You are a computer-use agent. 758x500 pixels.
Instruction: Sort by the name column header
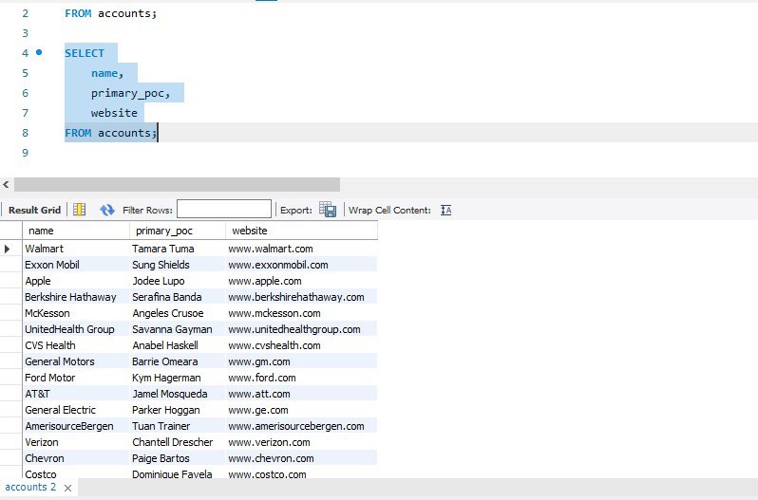click(76, 231)
